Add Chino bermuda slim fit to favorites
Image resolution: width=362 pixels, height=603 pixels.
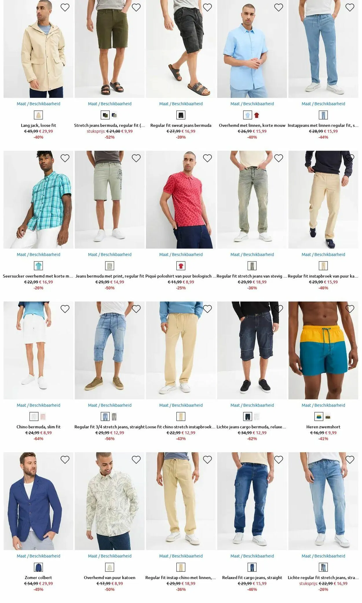[x=65, y=309]
